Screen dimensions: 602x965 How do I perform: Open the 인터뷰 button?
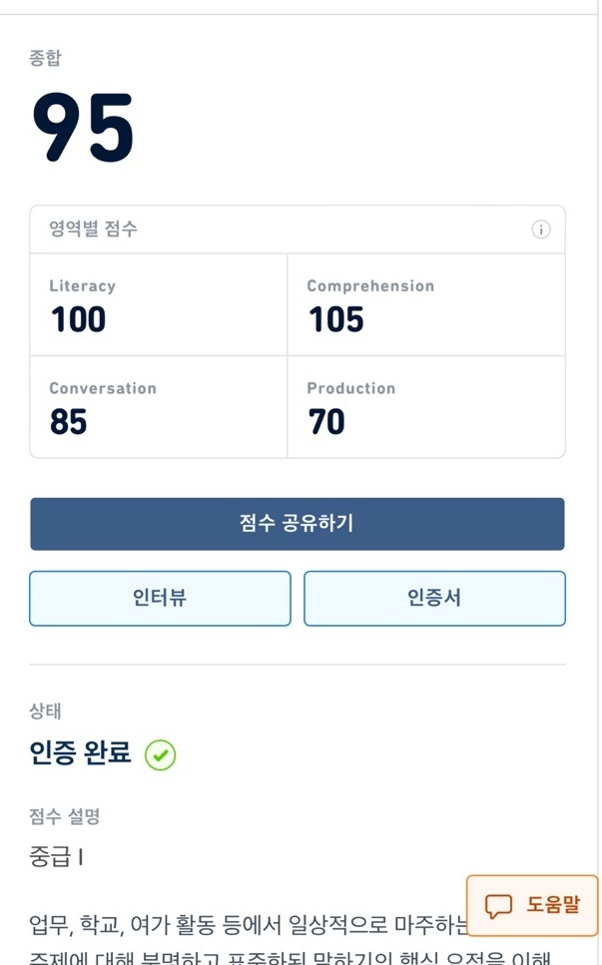click(x=160, y=599)
